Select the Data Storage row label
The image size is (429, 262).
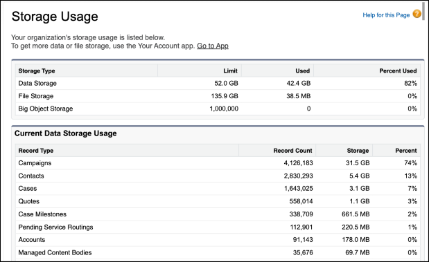click(37, 83)
